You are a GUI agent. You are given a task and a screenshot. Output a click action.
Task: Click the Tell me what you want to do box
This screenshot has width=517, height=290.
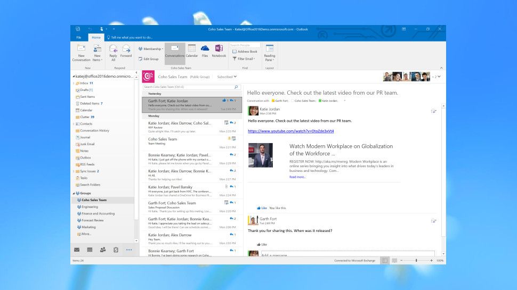click(x=130, y=38)
